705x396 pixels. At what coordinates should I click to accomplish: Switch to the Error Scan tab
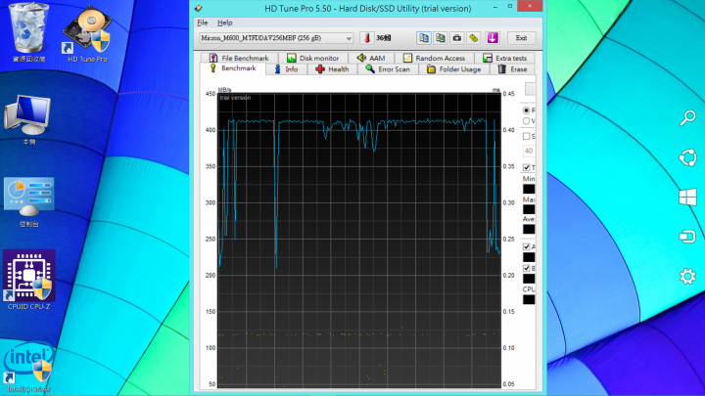tap(388, 69)
